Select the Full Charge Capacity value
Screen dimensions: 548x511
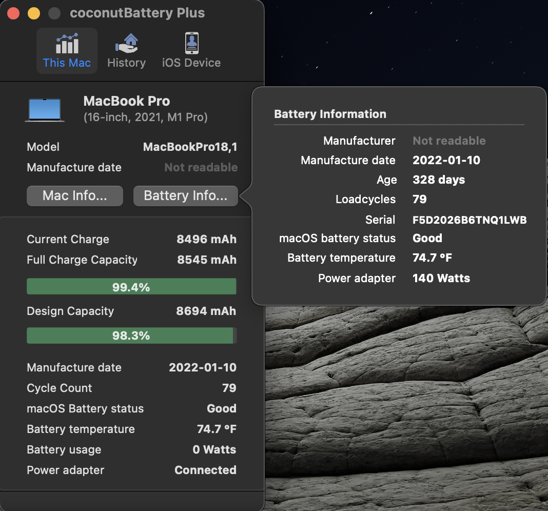point(207,260)
